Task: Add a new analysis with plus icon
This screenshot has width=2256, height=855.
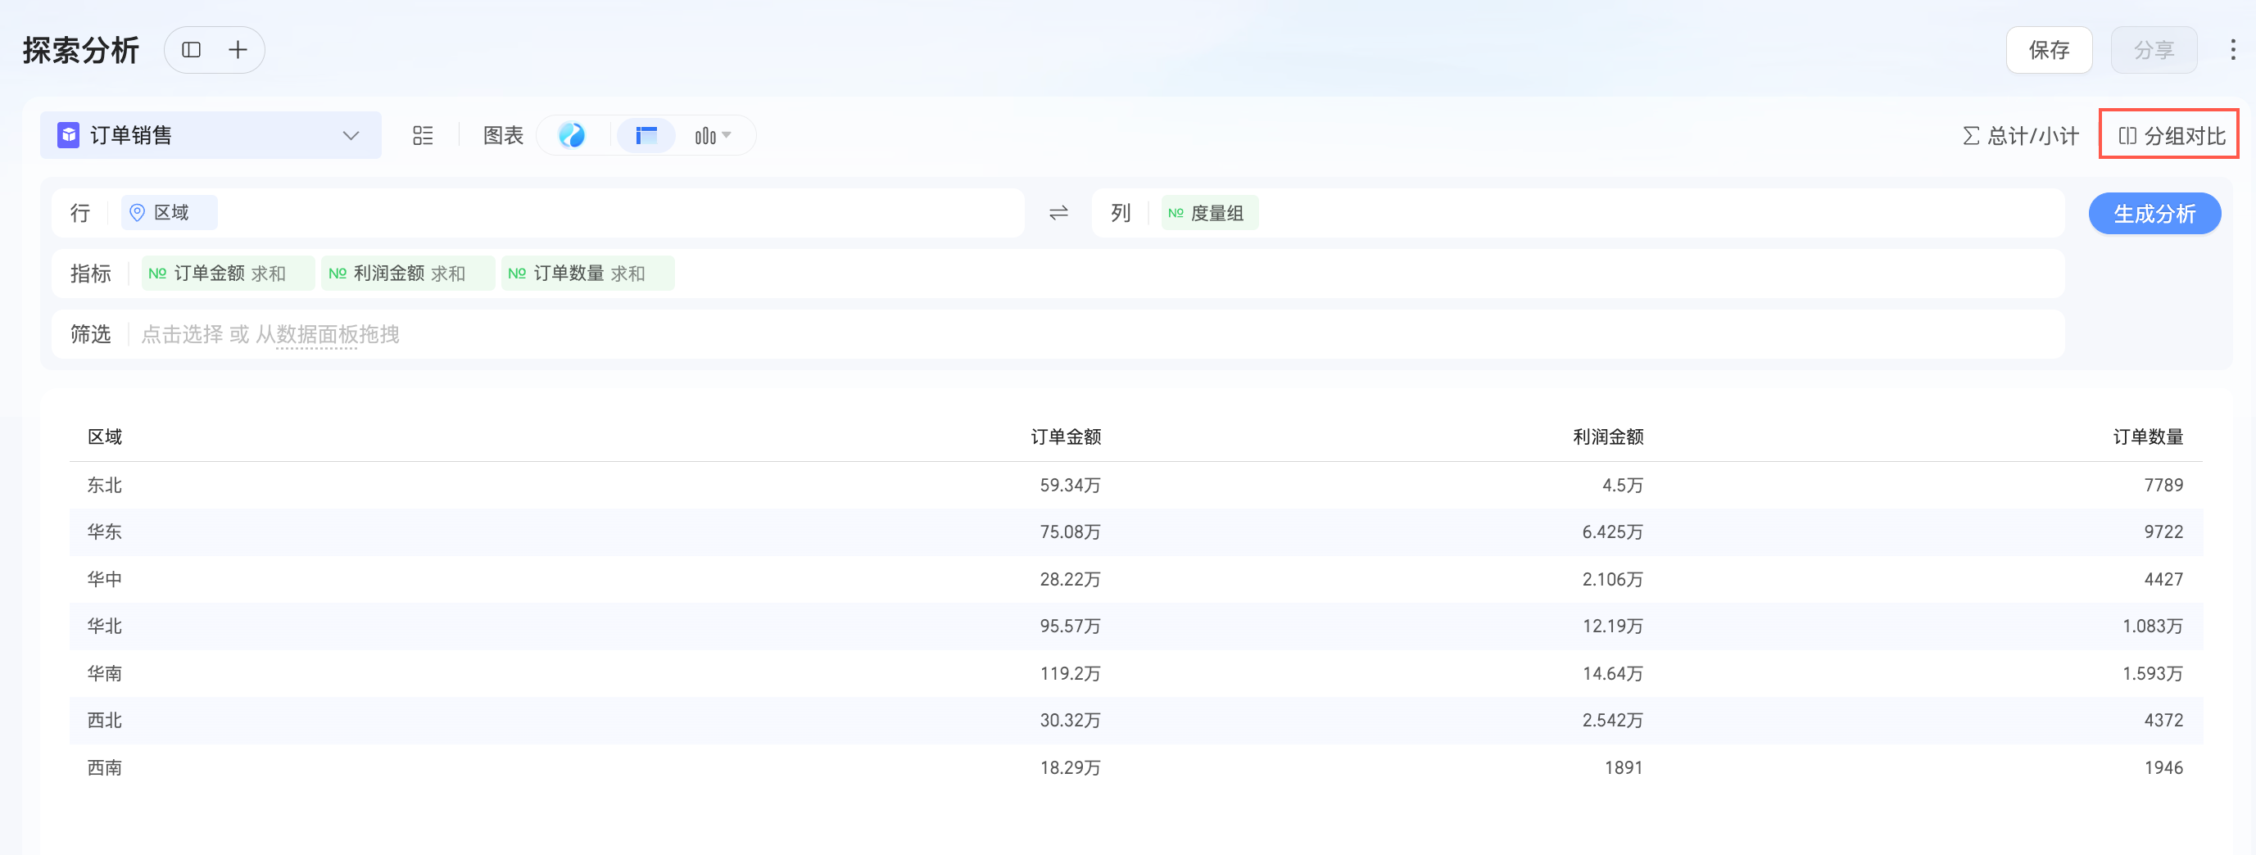Action: [238, 50]
